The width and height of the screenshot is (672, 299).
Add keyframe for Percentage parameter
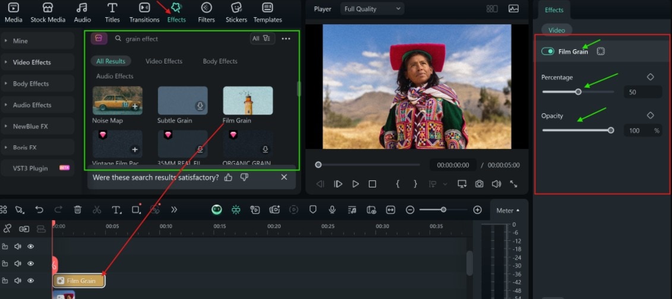650,77
